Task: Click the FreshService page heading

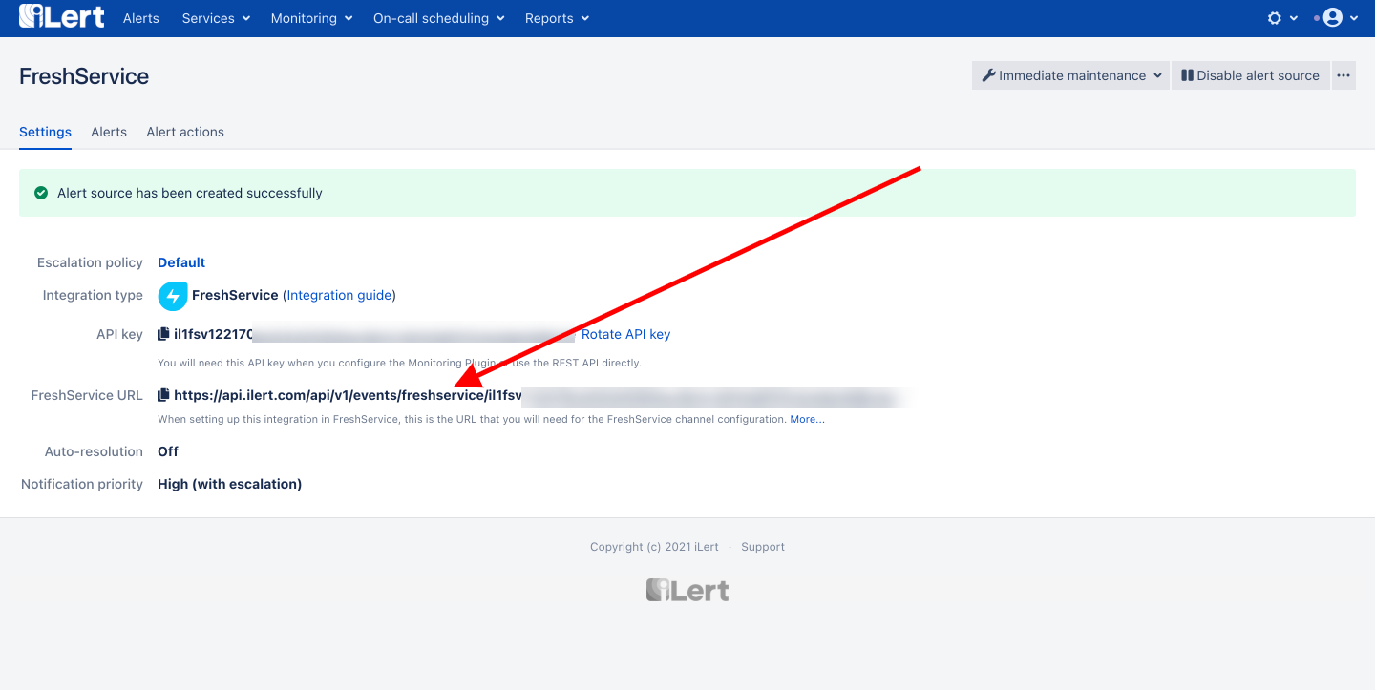Action: [84, 76]
